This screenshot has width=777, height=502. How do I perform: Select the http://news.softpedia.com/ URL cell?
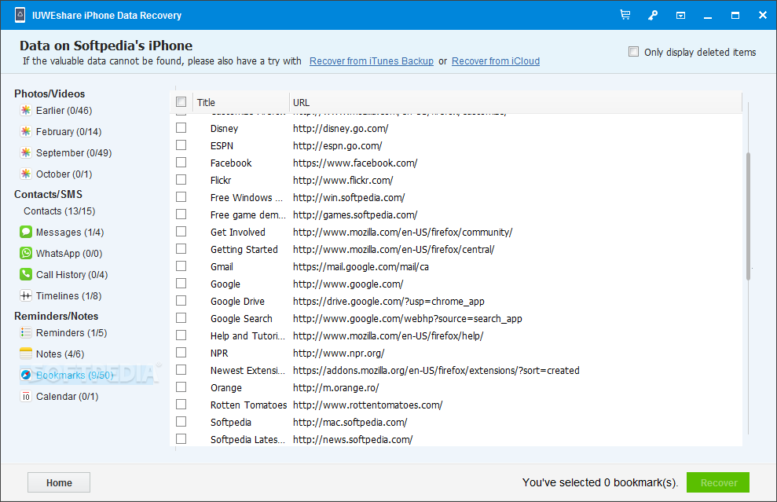[x=353, y=440]
